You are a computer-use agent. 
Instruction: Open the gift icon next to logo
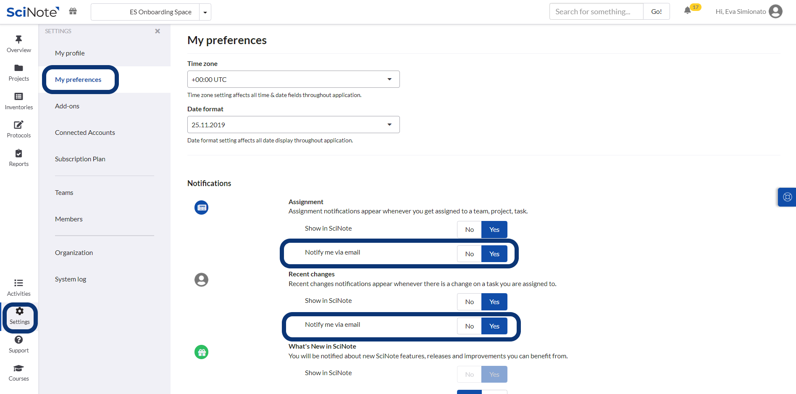tap(73, 11)
